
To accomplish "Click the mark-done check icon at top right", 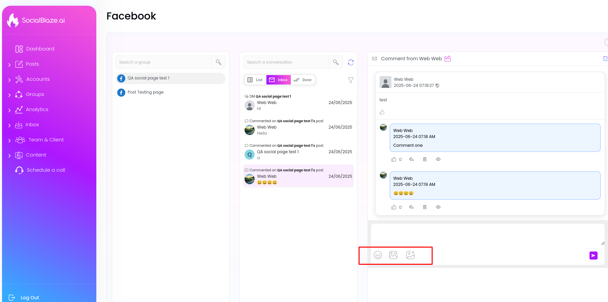I will click(x=606, y=59).
